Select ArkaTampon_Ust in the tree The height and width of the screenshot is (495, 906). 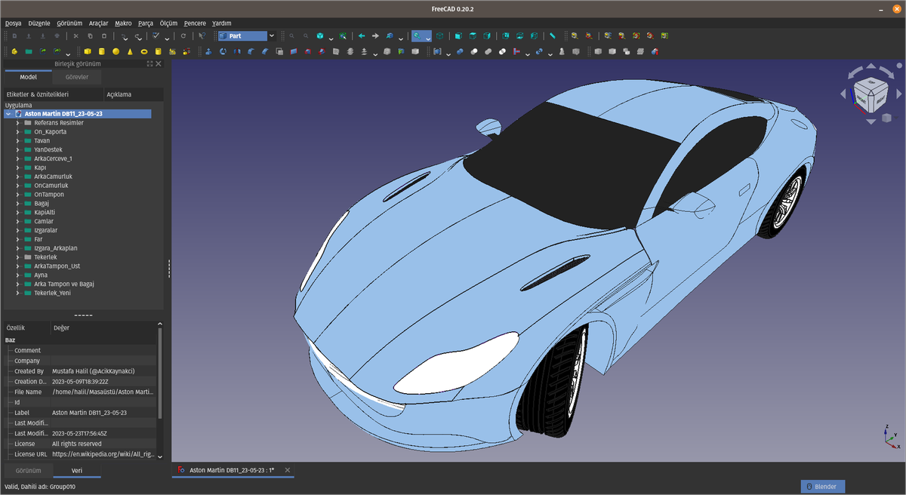tap(57, 266)
